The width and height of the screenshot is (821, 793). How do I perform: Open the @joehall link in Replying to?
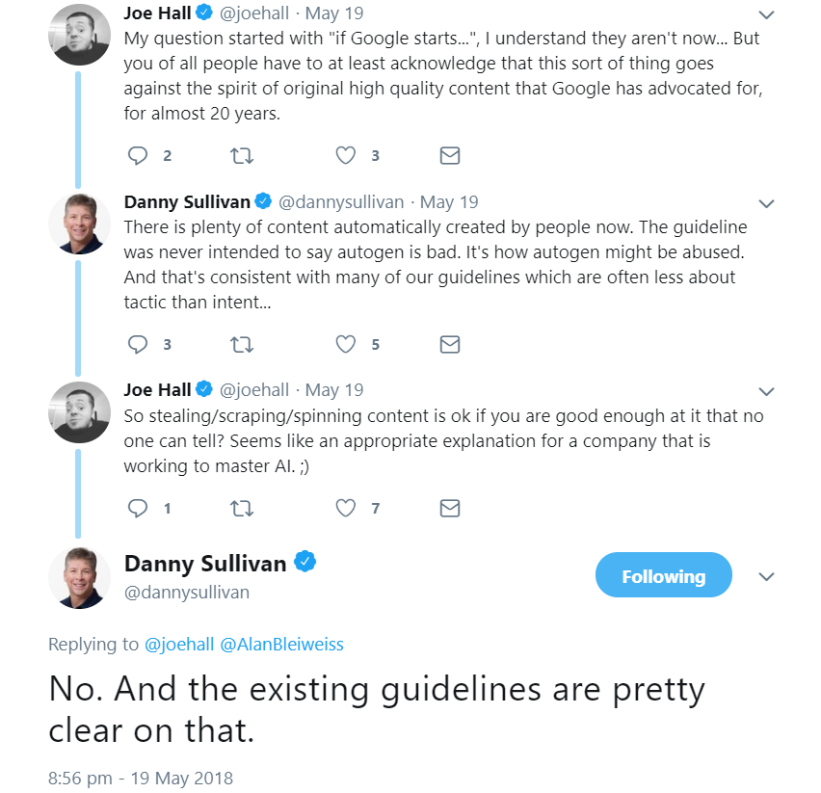pos(180,645)
